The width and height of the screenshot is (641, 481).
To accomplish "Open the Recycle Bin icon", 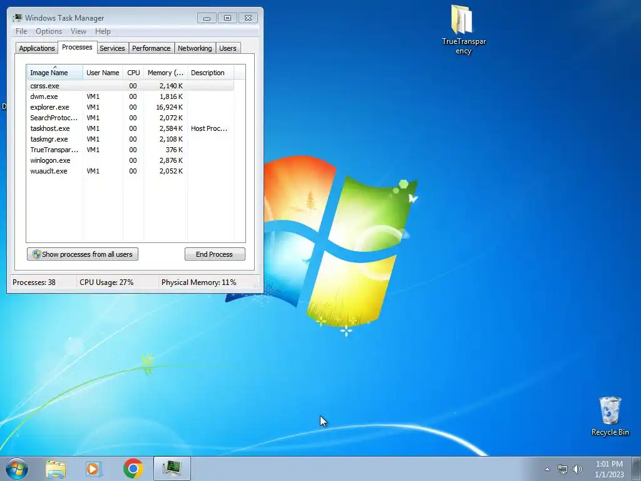I will 610,416.
